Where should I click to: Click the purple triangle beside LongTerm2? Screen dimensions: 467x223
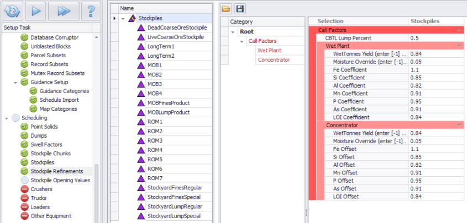[141, 56]
